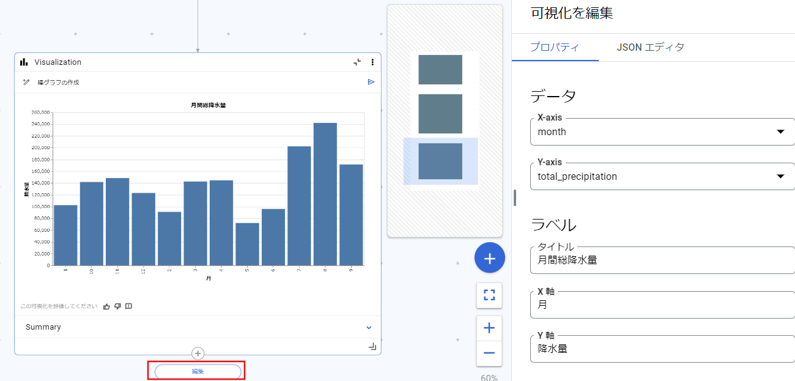Click the blue add node button

(490, 258)
